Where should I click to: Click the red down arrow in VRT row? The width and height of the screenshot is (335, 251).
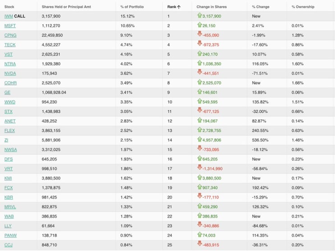coord(199,168)
